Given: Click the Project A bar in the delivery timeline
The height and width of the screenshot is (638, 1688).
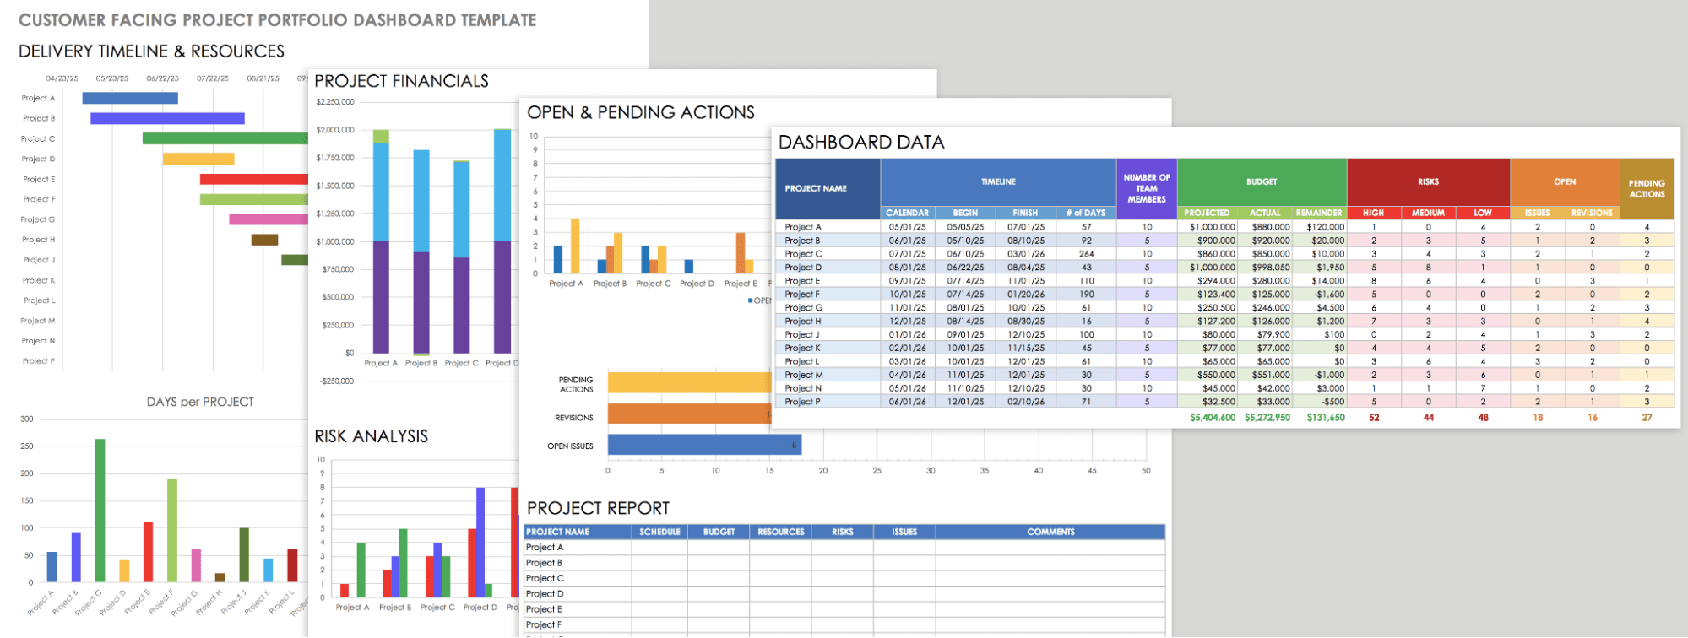Looking at the screenshot, I should pos(130,98).
